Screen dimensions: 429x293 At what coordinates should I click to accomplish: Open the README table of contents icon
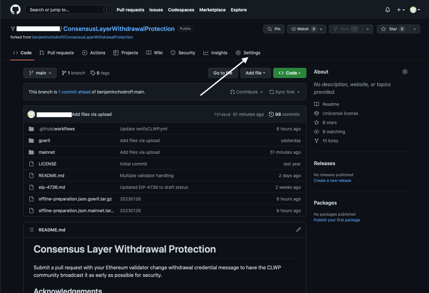coord(31,230)
